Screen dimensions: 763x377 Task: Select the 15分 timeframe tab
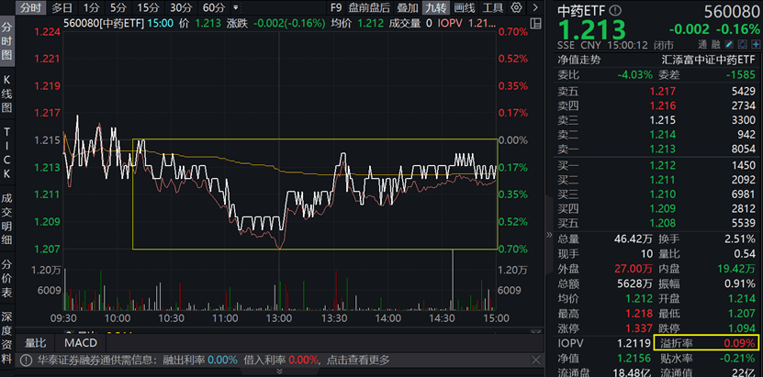(x=148, y=7)
